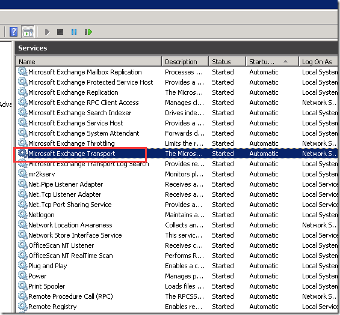
Task: Click the Net.Tcp Port Sharing Service icon
Action: (x=22, y=204)
